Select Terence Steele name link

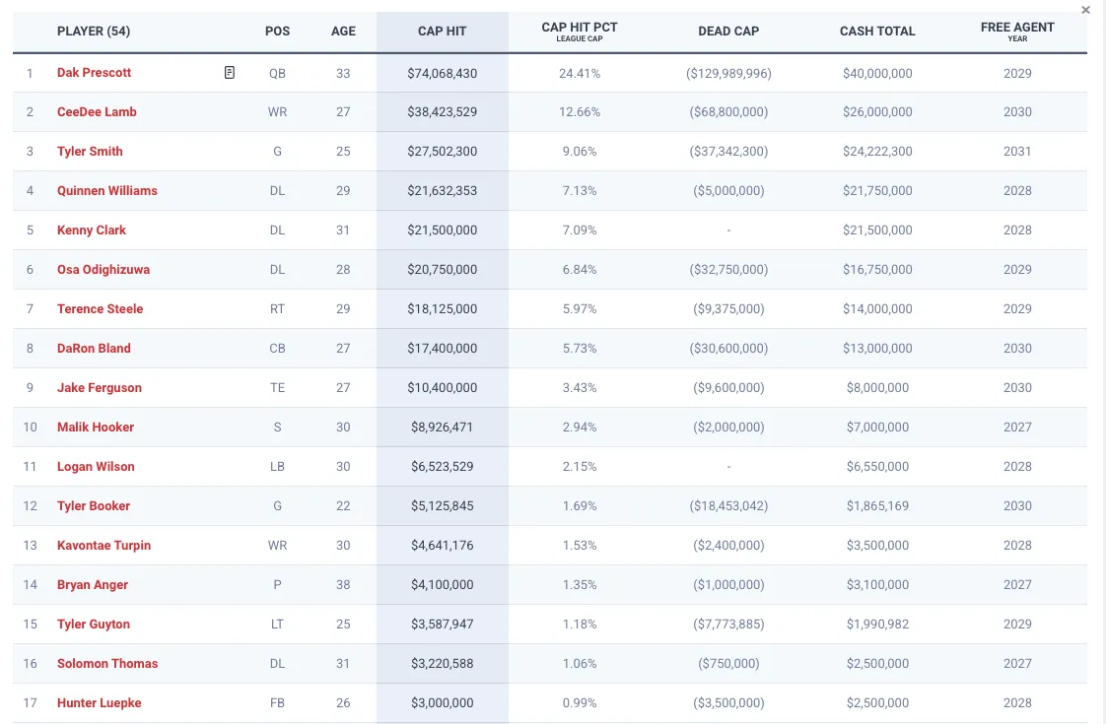coord(100,309)
